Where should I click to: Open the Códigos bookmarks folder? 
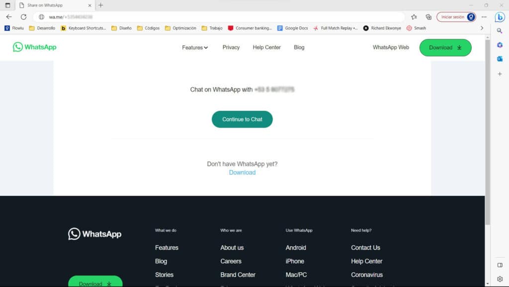(148, 28)
